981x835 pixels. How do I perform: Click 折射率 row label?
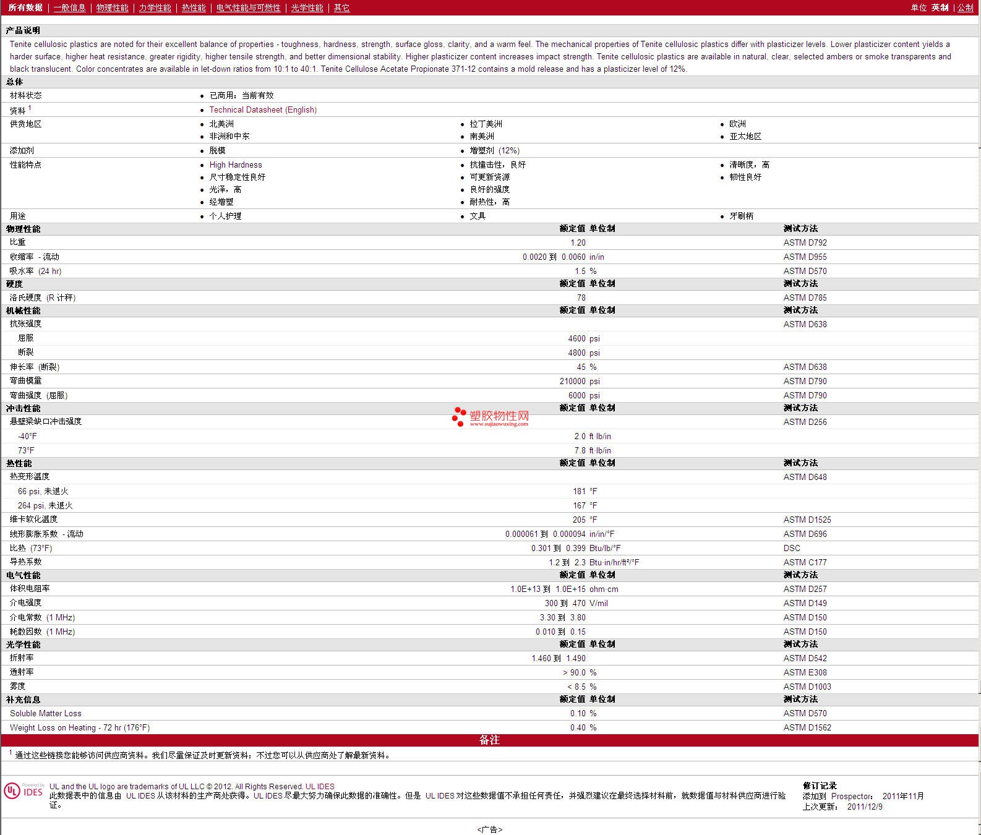[22, 658]
